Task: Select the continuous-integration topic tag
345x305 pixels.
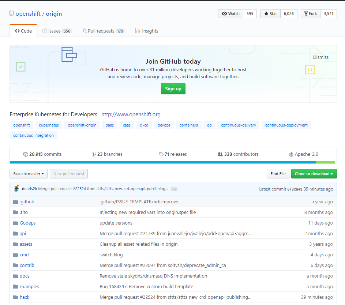Action: pyautogui.click(x=33, y=135)
